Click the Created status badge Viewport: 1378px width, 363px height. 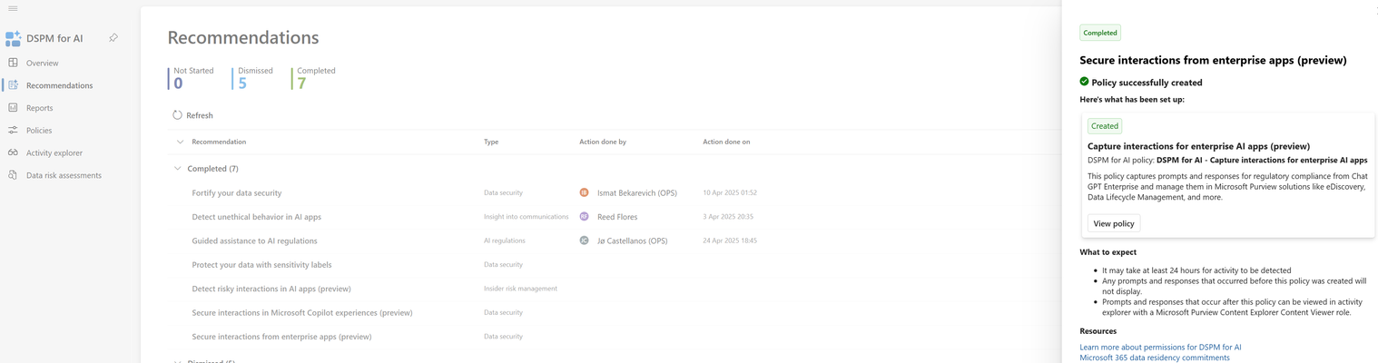coord(1105,126)
